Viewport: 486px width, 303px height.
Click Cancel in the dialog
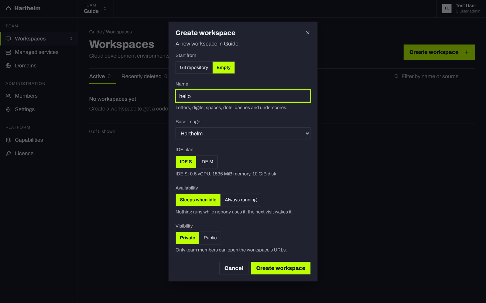234,268
